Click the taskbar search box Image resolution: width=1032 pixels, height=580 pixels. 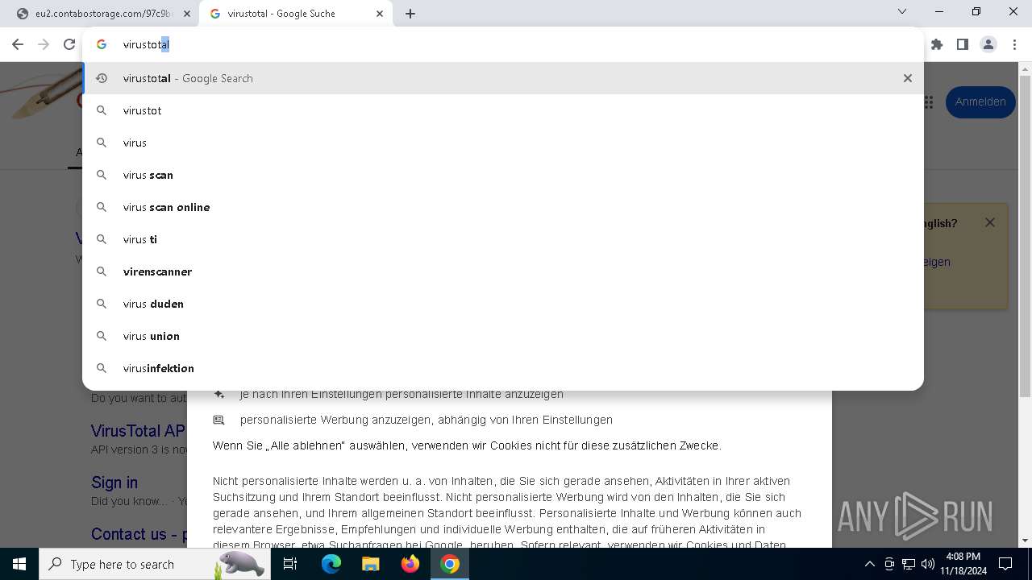pos(156,564)
